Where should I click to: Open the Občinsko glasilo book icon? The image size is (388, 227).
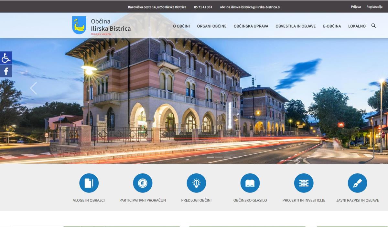pos(250,183)
